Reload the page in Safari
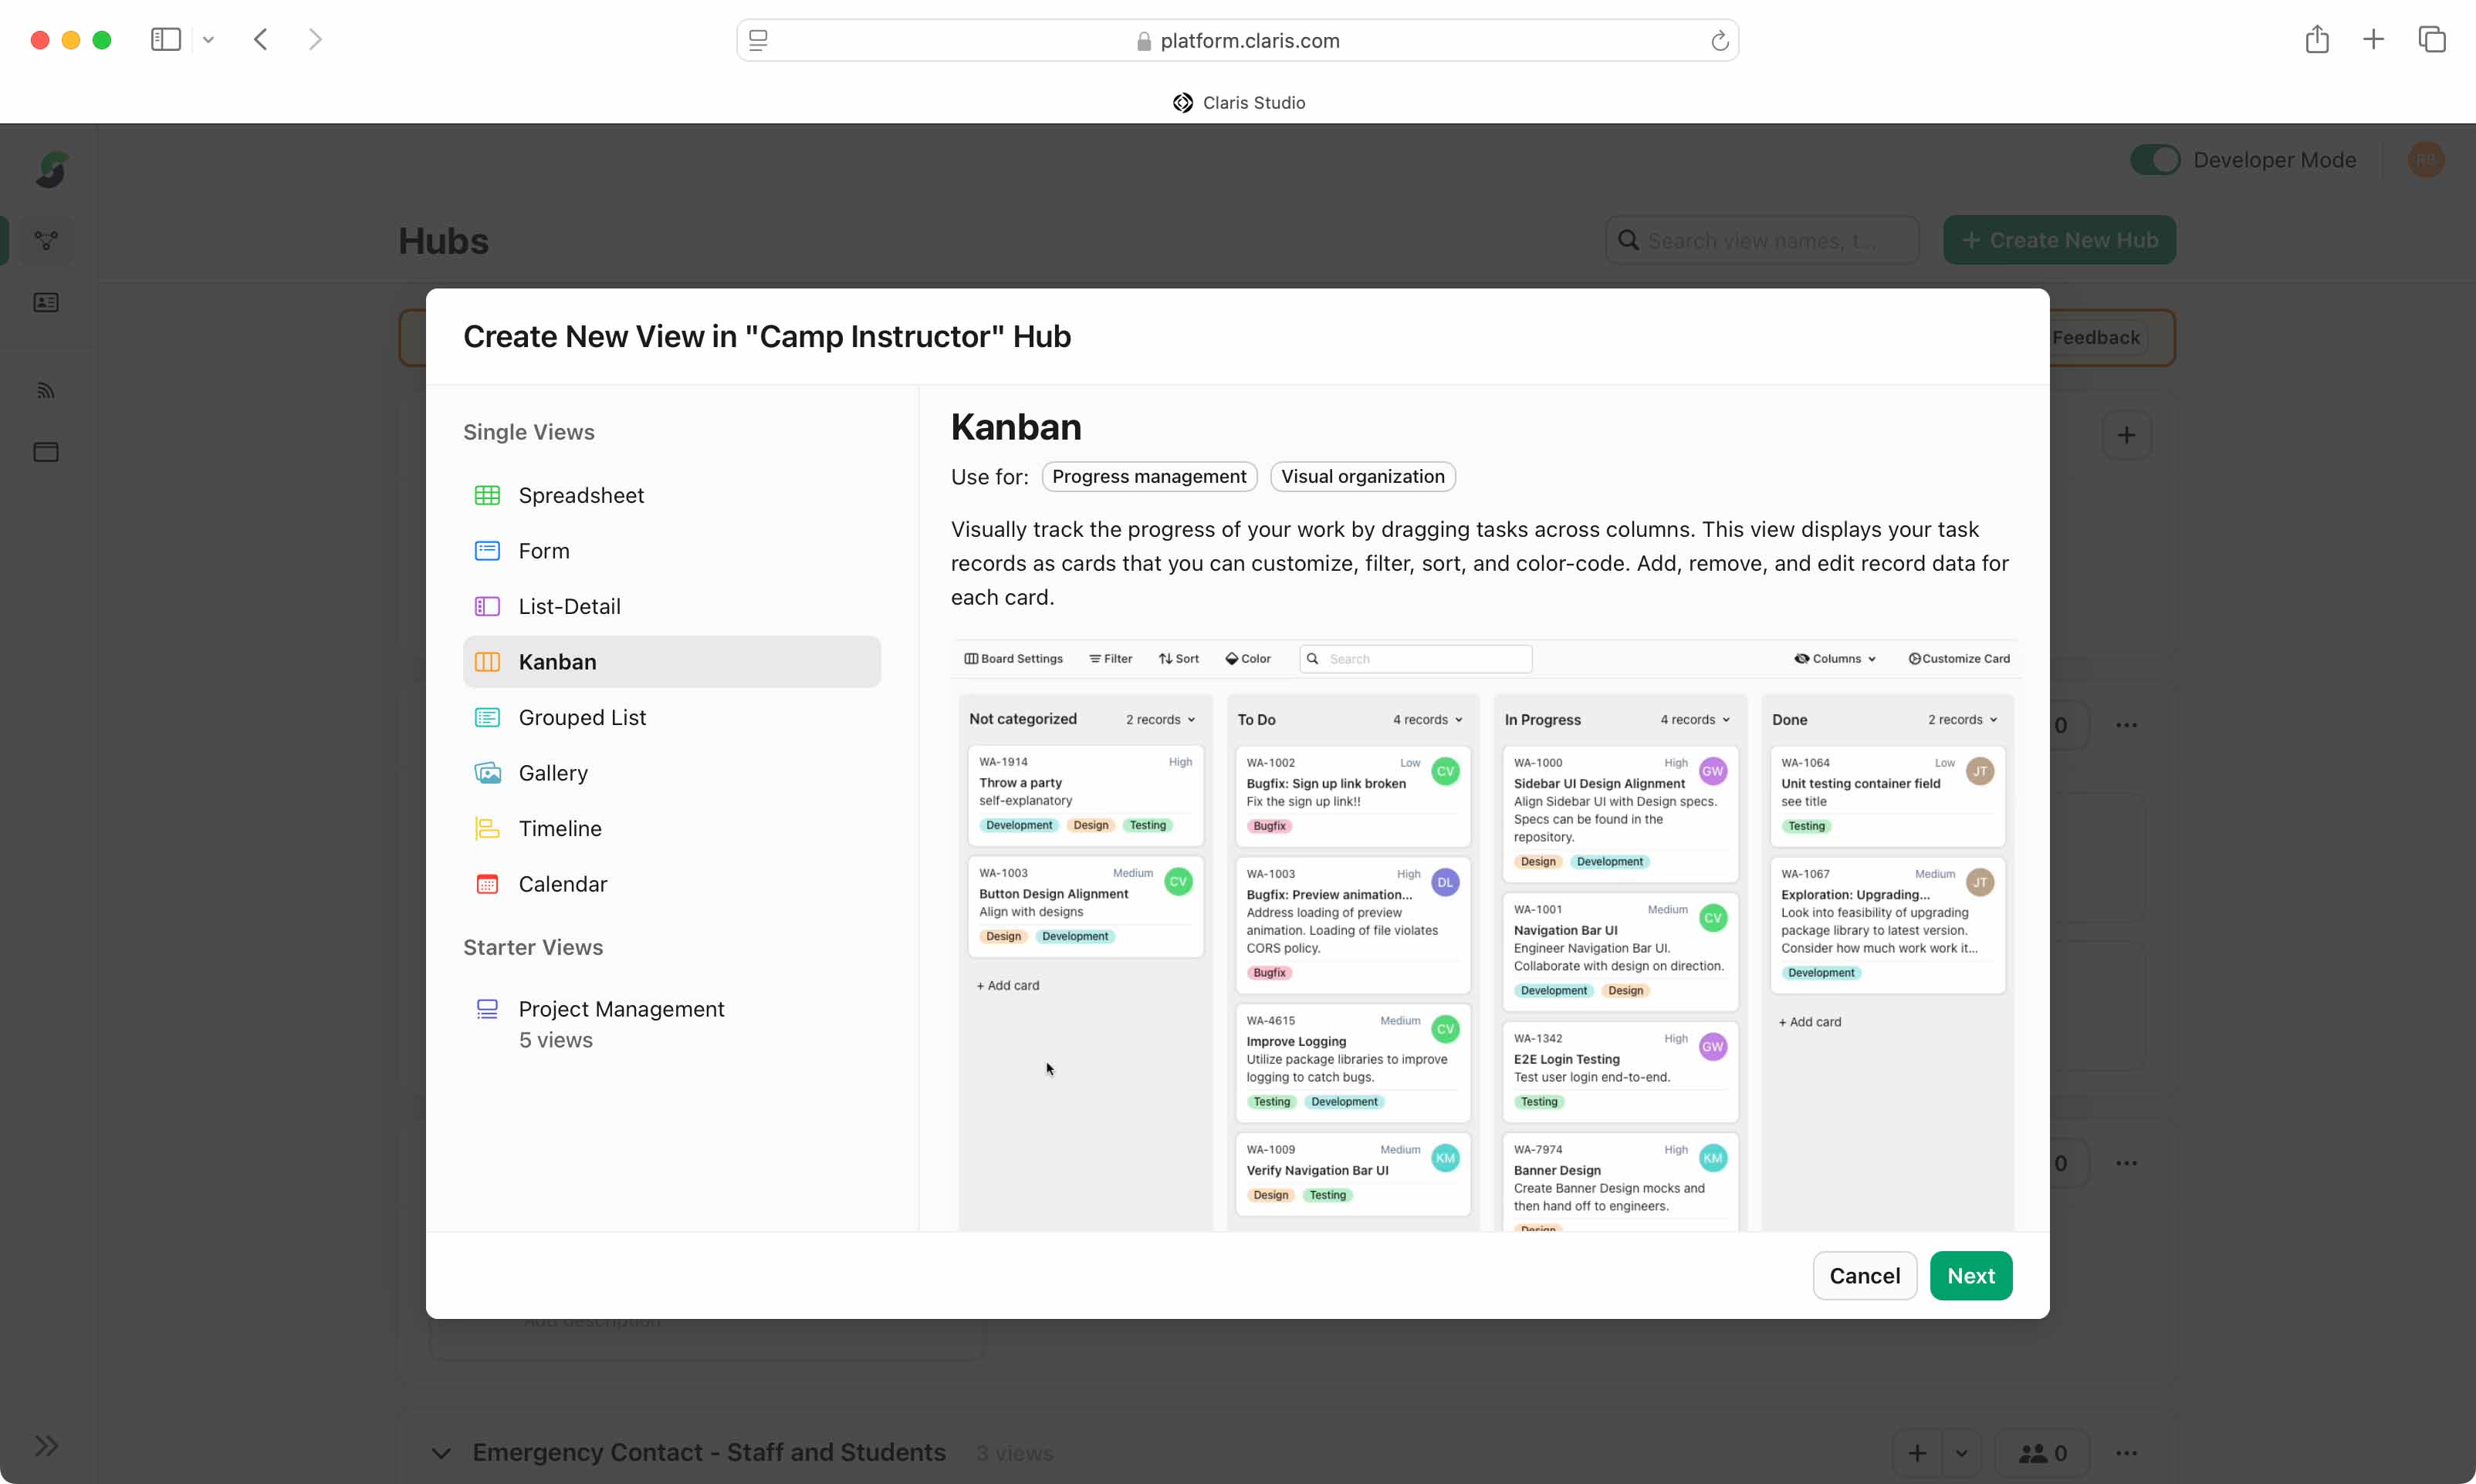 click(x=1719, y=41)
